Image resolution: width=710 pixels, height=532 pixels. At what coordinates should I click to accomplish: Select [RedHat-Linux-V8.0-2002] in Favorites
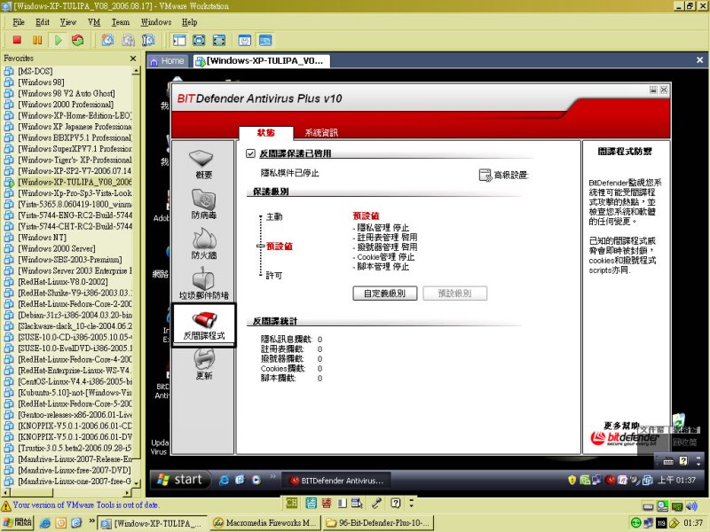coord(63,282)
